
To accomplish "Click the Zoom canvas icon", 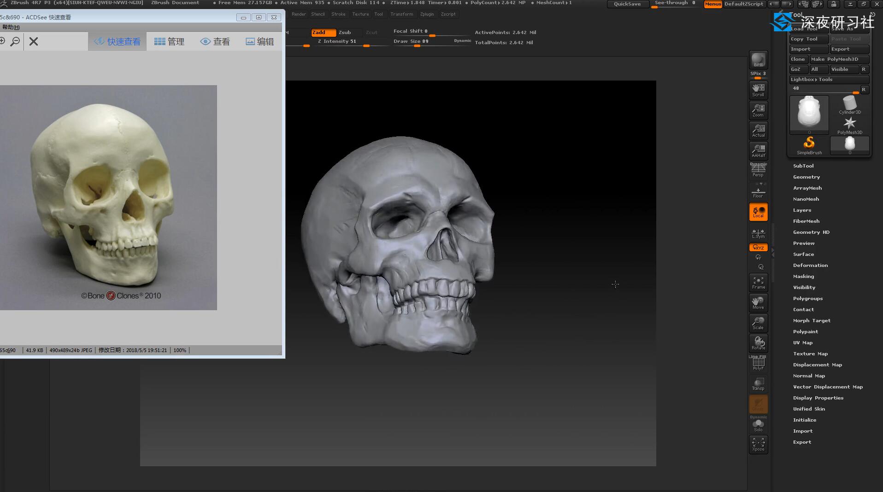I will (758, 110).
